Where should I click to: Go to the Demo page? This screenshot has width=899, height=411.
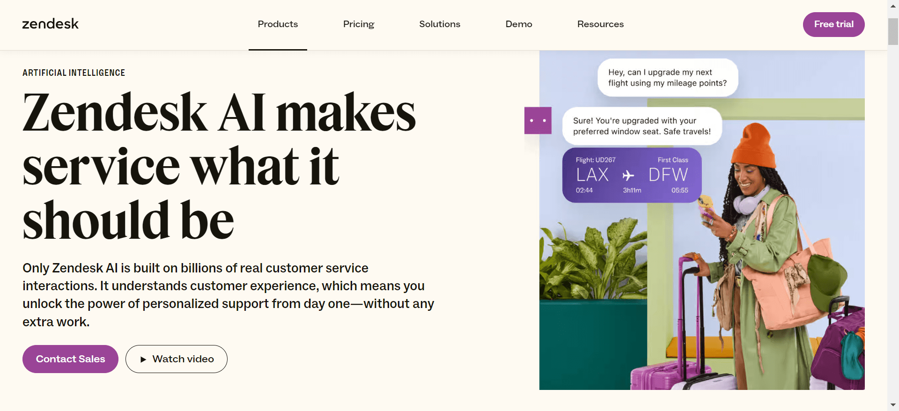click(x=519, y=24)
